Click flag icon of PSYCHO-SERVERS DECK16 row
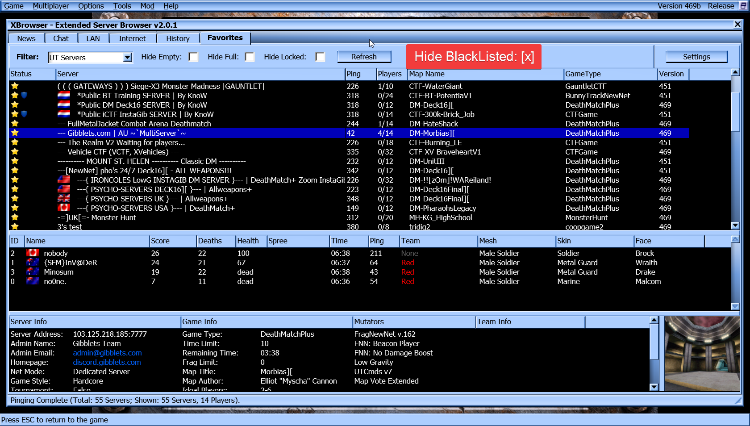Screen dimensions: 750x426 (x=64, y=189)
